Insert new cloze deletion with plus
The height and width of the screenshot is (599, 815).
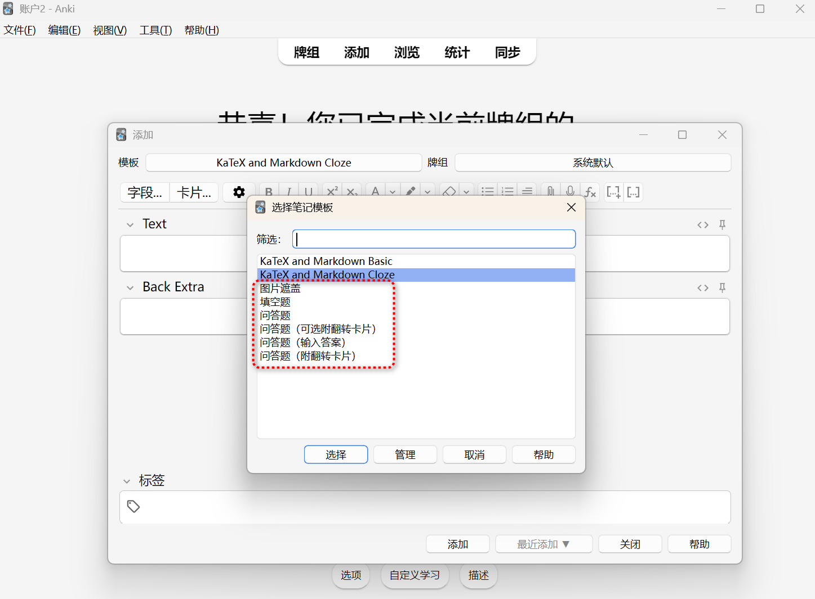pyautogui.click(x=613, y=192)
